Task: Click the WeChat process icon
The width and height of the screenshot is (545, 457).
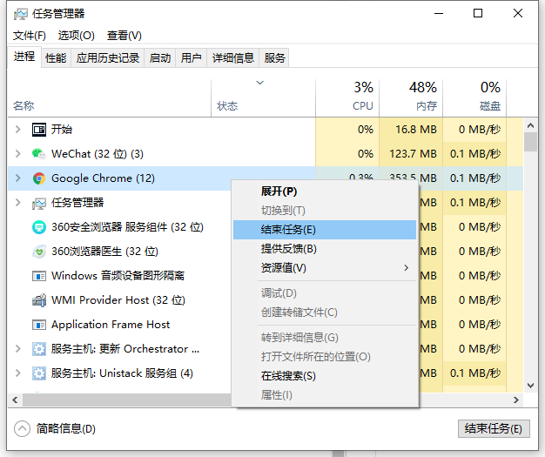Action: [38, 154]
